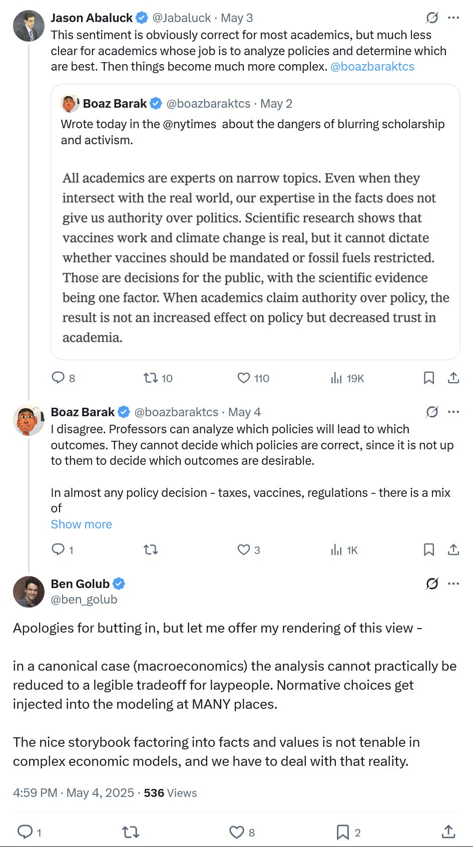
Task: View analytics on Boaz Barak's 1K views
Action: pyautogui.click(x=344, y=550)
